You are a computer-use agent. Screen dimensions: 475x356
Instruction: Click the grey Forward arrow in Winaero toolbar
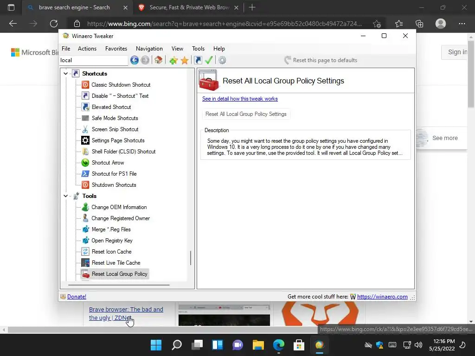click(x=145, y=60)
